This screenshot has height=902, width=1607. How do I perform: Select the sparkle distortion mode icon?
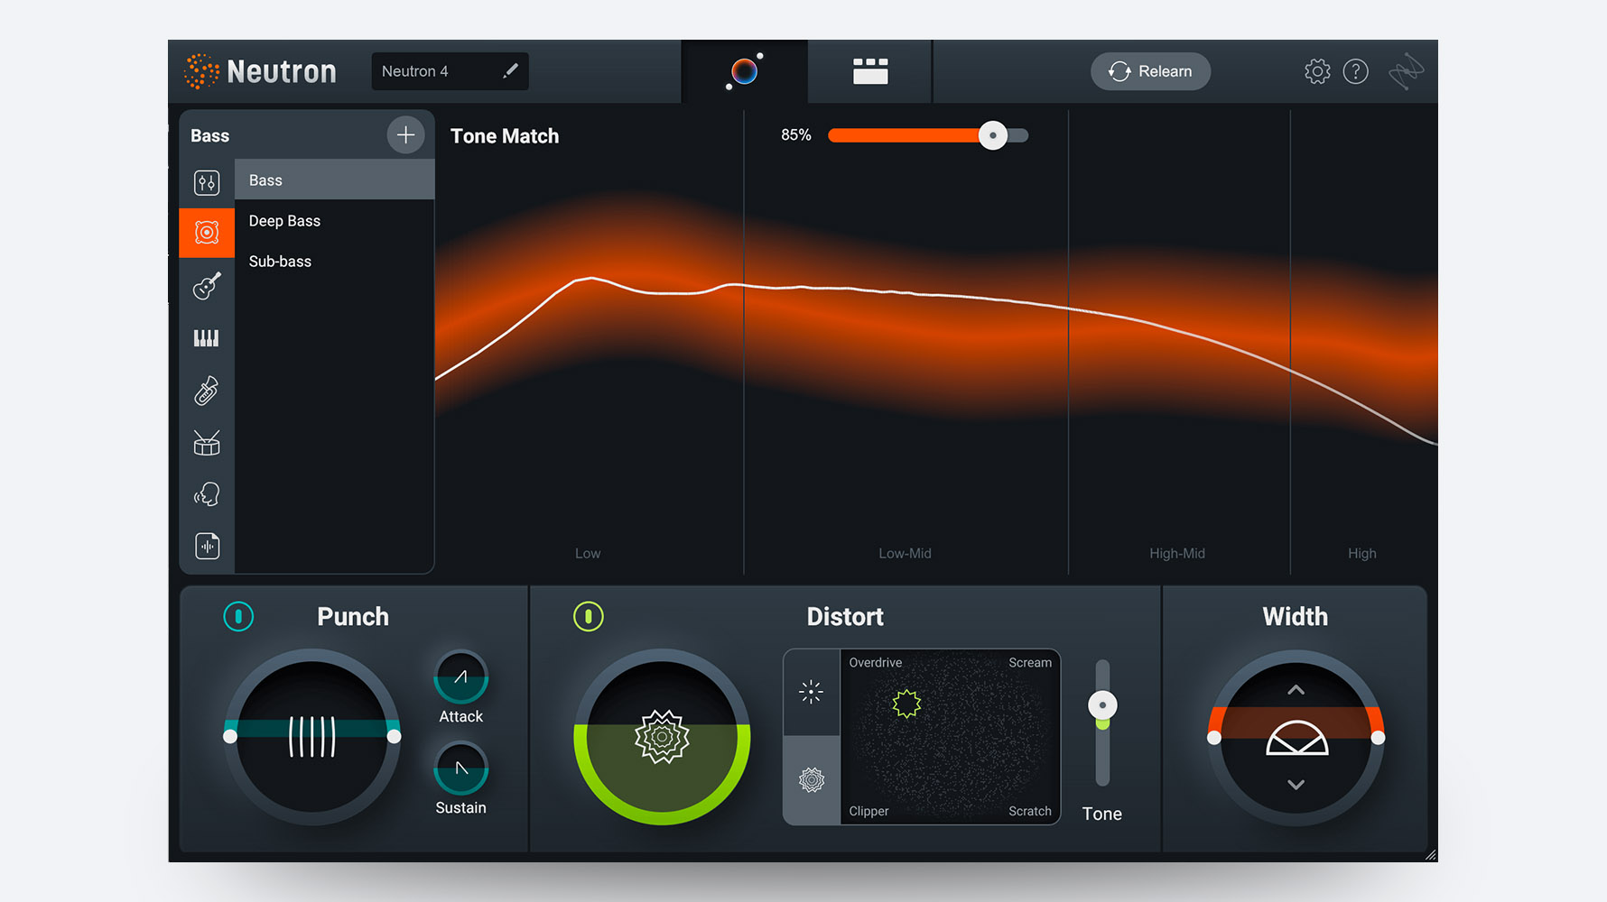click(x=811, y=692)
